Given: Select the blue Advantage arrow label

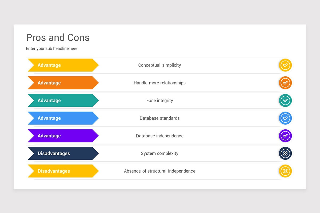Looking at the screenshot, I should pos(63,118).
